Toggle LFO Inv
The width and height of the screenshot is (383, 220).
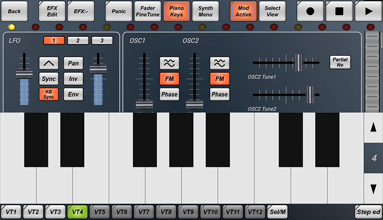pyautogui.click(x=73, y=79)
